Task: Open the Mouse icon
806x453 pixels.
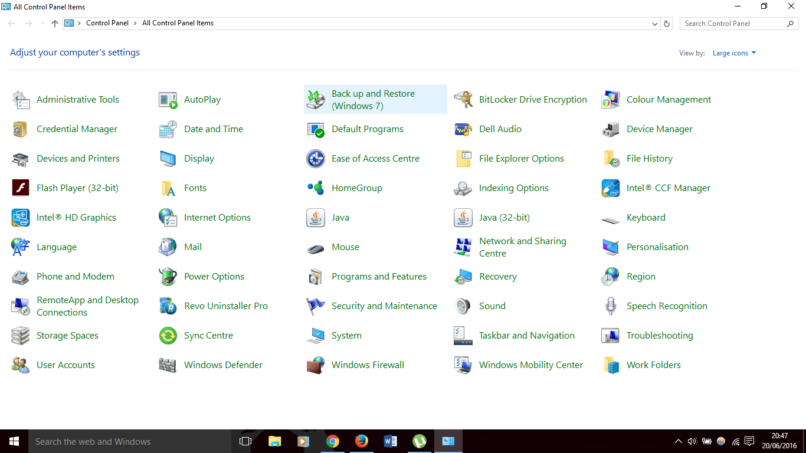Action: [316, 248]
